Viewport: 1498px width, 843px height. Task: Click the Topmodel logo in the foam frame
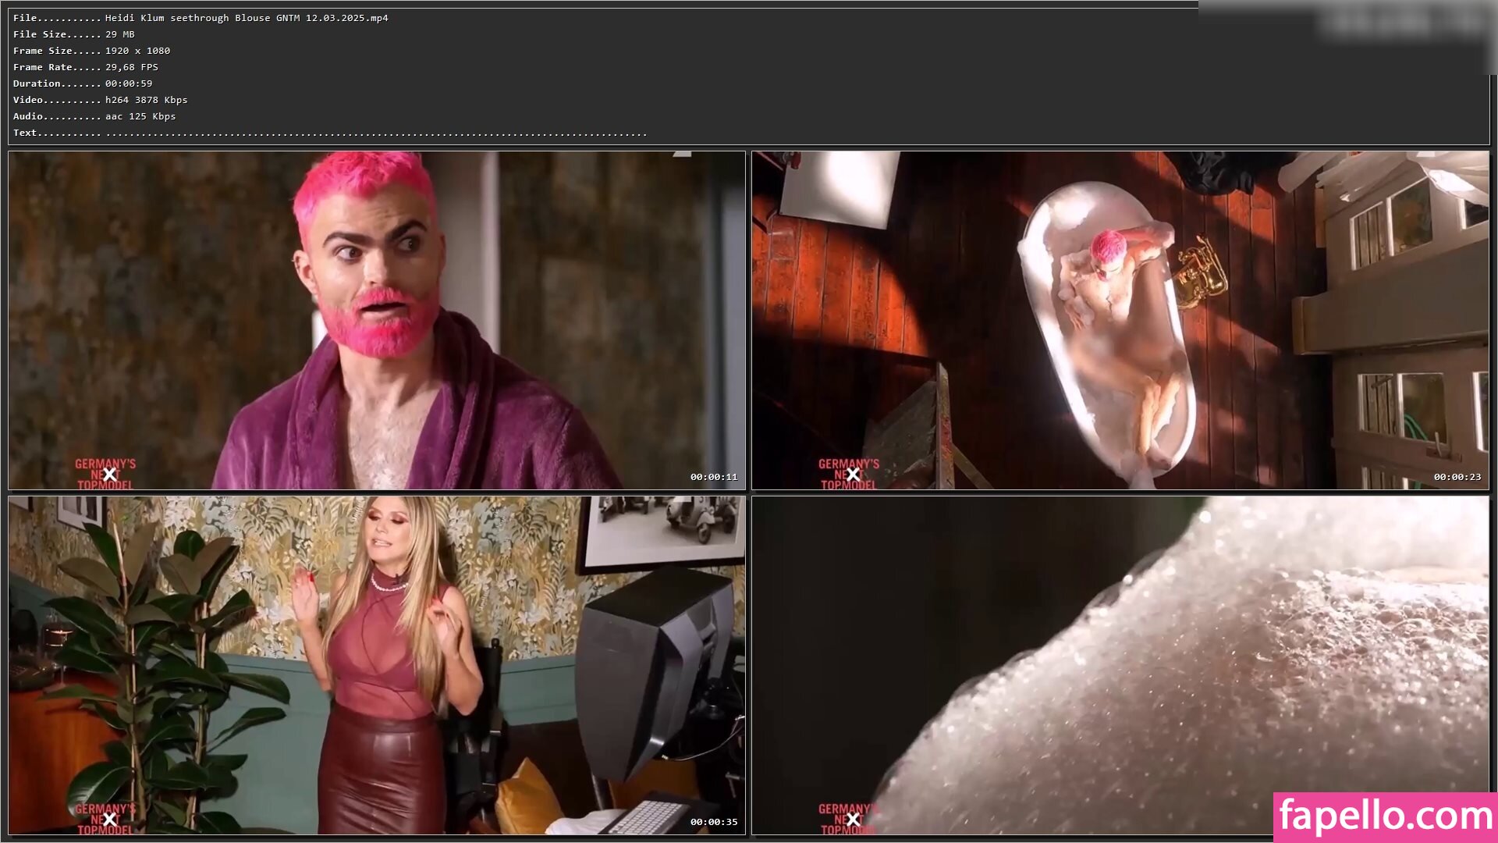847,819
